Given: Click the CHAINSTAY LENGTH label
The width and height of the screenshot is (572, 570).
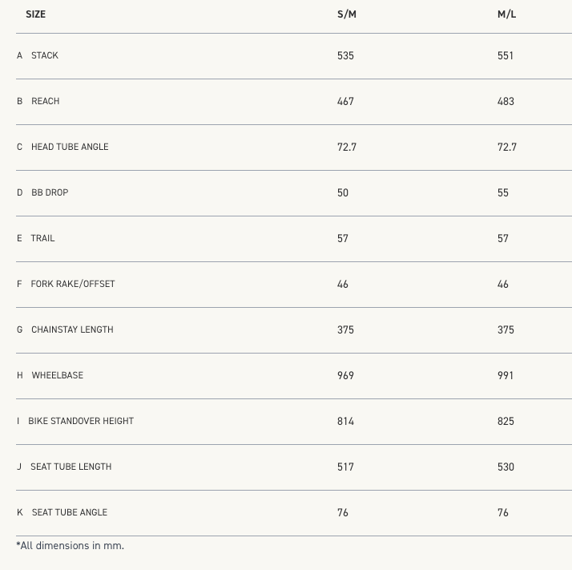Looking at the screenshot, I should [72, 329].
